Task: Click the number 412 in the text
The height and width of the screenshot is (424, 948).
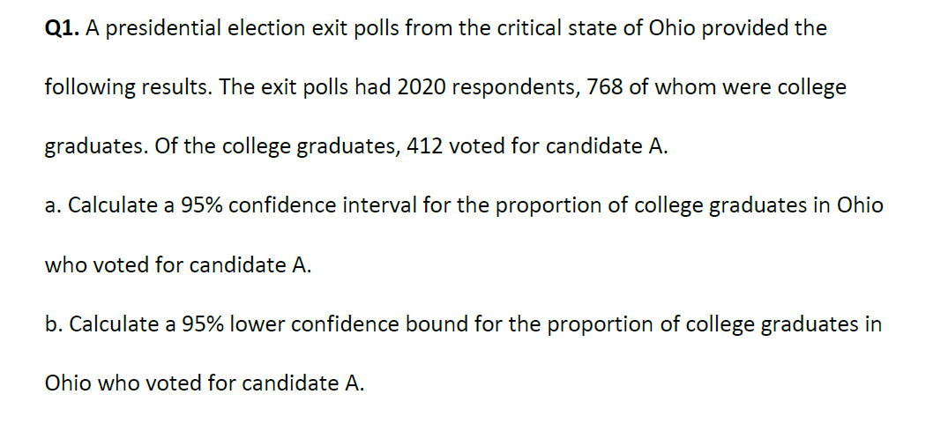Action: pos(426,146)
